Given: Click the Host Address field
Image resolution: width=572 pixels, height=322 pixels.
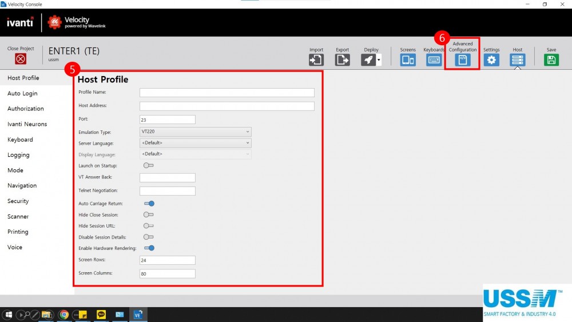Looking at the screenshot, I should [227, 106].
